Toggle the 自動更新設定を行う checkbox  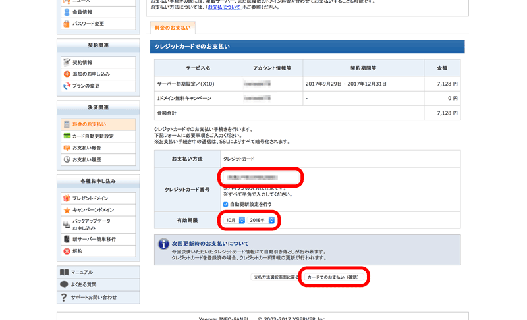pyautogui.click(x=225, y=204)
